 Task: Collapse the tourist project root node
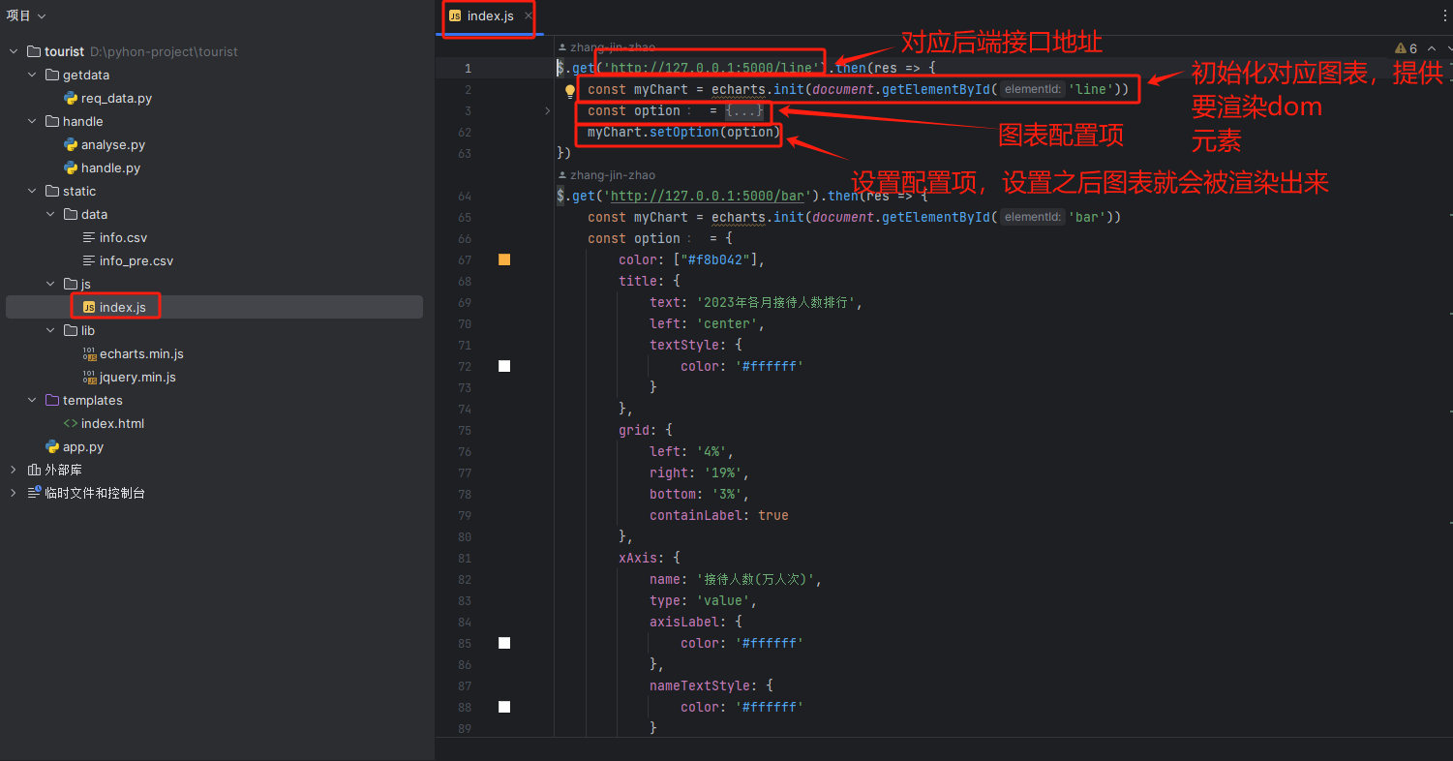point(13,51)
